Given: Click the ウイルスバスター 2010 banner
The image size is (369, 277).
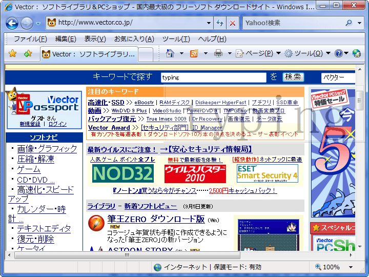Looking at the screenshot, I should pyautogui.click(x=195, y=174).
